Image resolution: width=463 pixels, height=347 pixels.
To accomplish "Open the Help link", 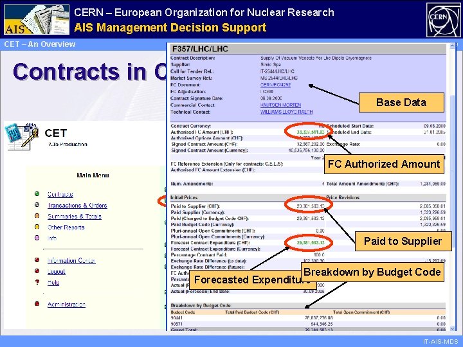I will [53, 282].
